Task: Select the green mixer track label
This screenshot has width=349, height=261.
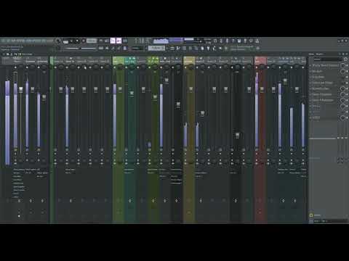Action: (x=119, y=61)
